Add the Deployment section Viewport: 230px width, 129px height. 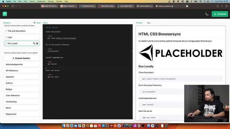click(22, 114)
